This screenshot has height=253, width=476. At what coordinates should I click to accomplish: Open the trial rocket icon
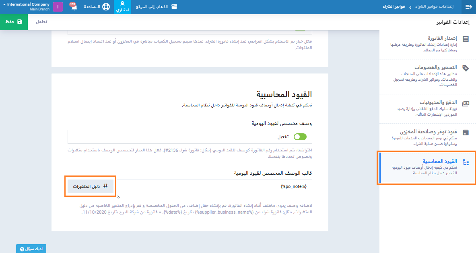(122, 4)
